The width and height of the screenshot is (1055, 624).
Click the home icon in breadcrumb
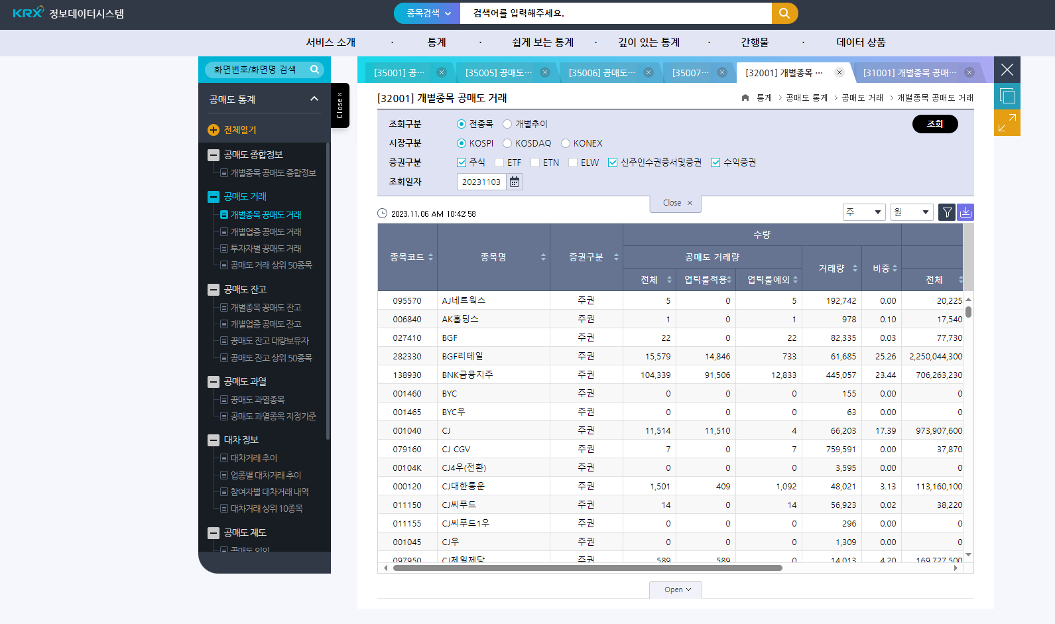[x=745, y=97]
